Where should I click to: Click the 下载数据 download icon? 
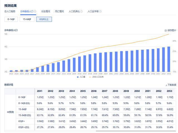(166, 85)
